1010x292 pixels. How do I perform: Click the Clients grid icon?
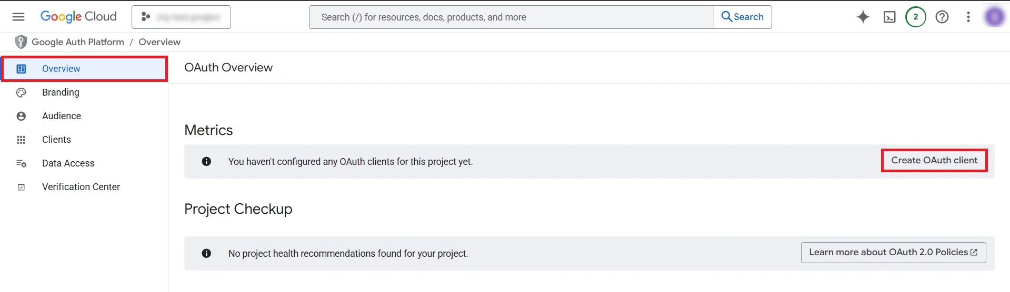pos(21,140)
